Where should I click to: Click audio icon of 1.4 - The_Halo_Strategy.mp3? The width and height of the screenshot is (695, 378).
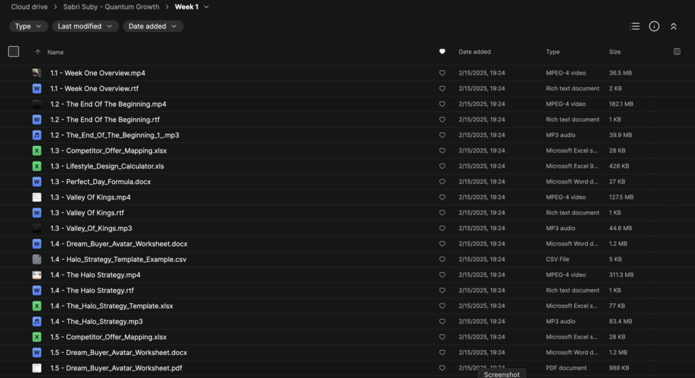coord(37,321)
